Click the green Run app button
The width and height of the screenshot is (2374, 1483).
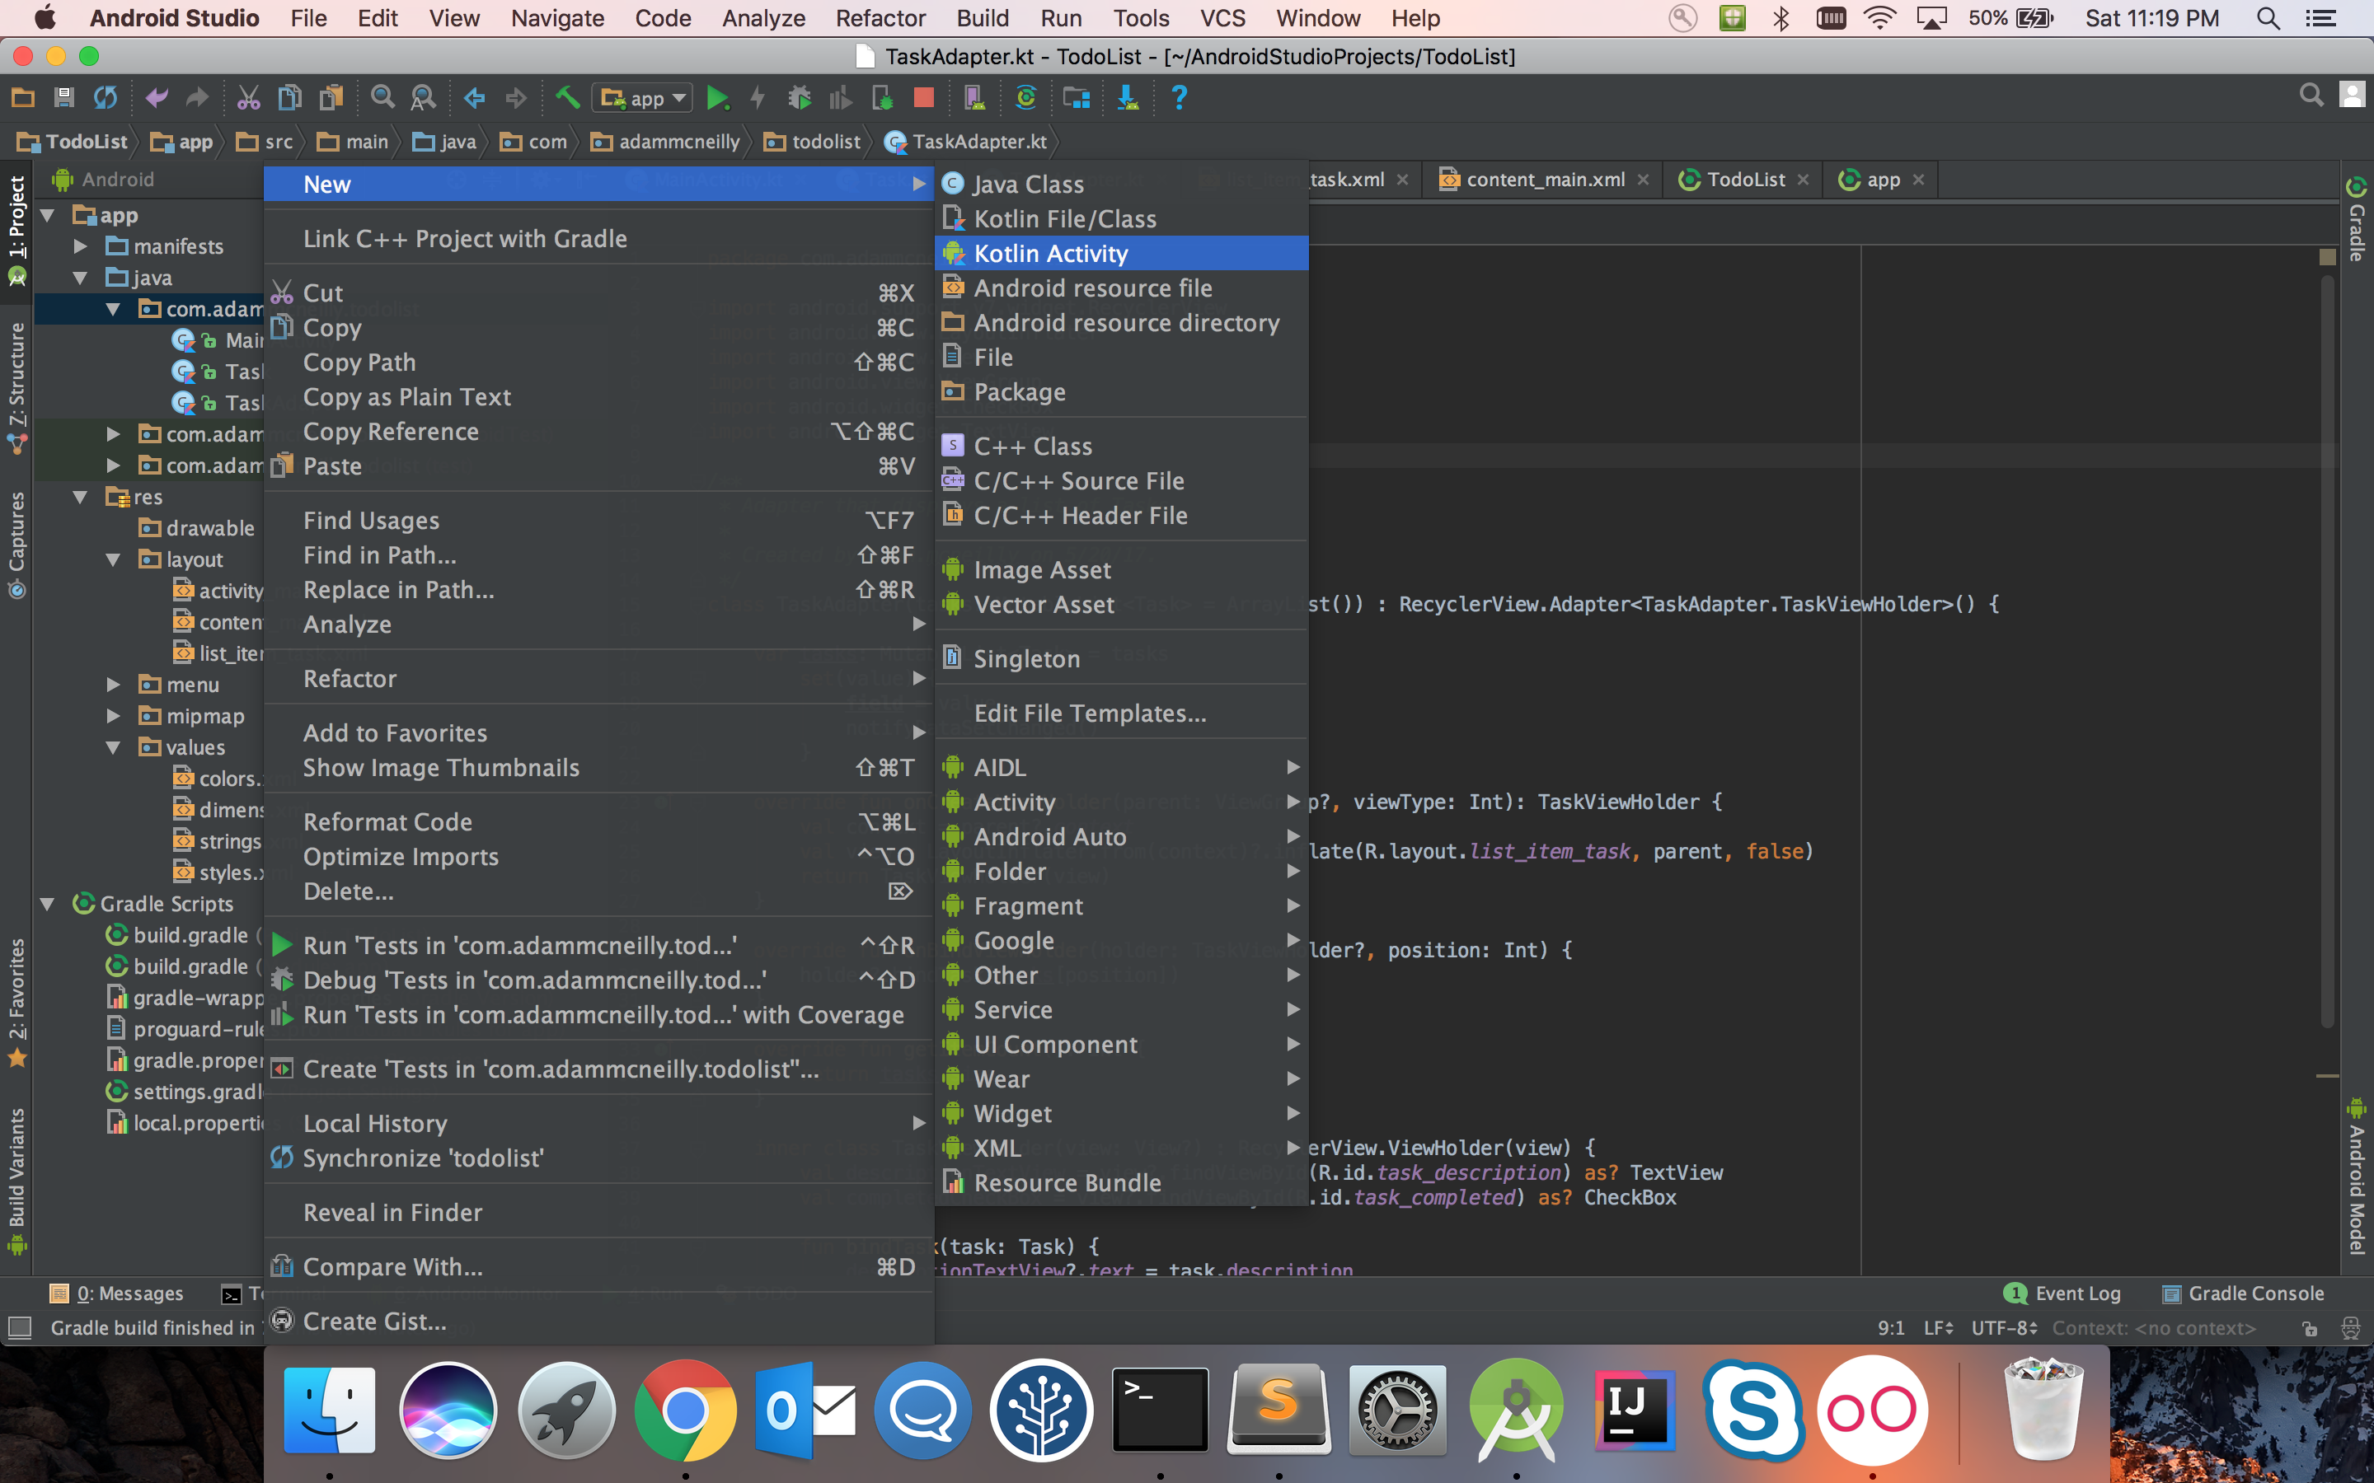717,98
